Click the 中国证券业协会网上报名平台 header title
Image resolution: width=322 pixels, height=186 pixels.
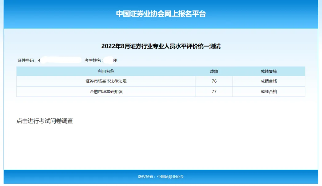click(161, 14)
